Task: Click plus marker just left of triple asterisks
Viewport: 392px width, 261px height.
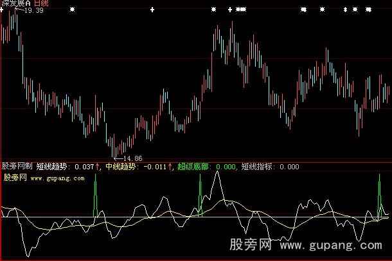Action: tap(229, 10)
